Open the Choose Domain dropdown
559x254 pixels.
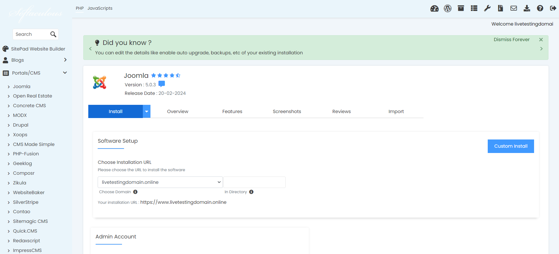tap(160, 182)
